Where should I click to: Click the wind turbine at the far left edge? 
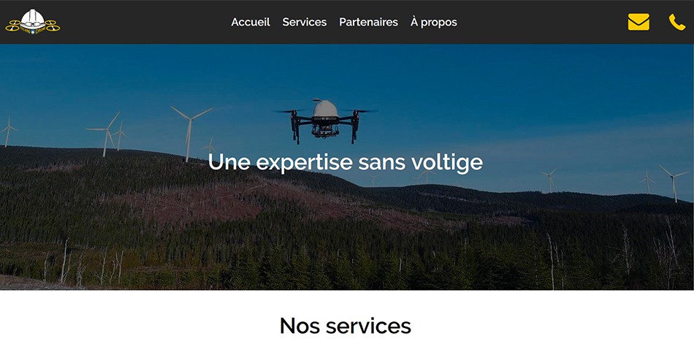[7, 131]
